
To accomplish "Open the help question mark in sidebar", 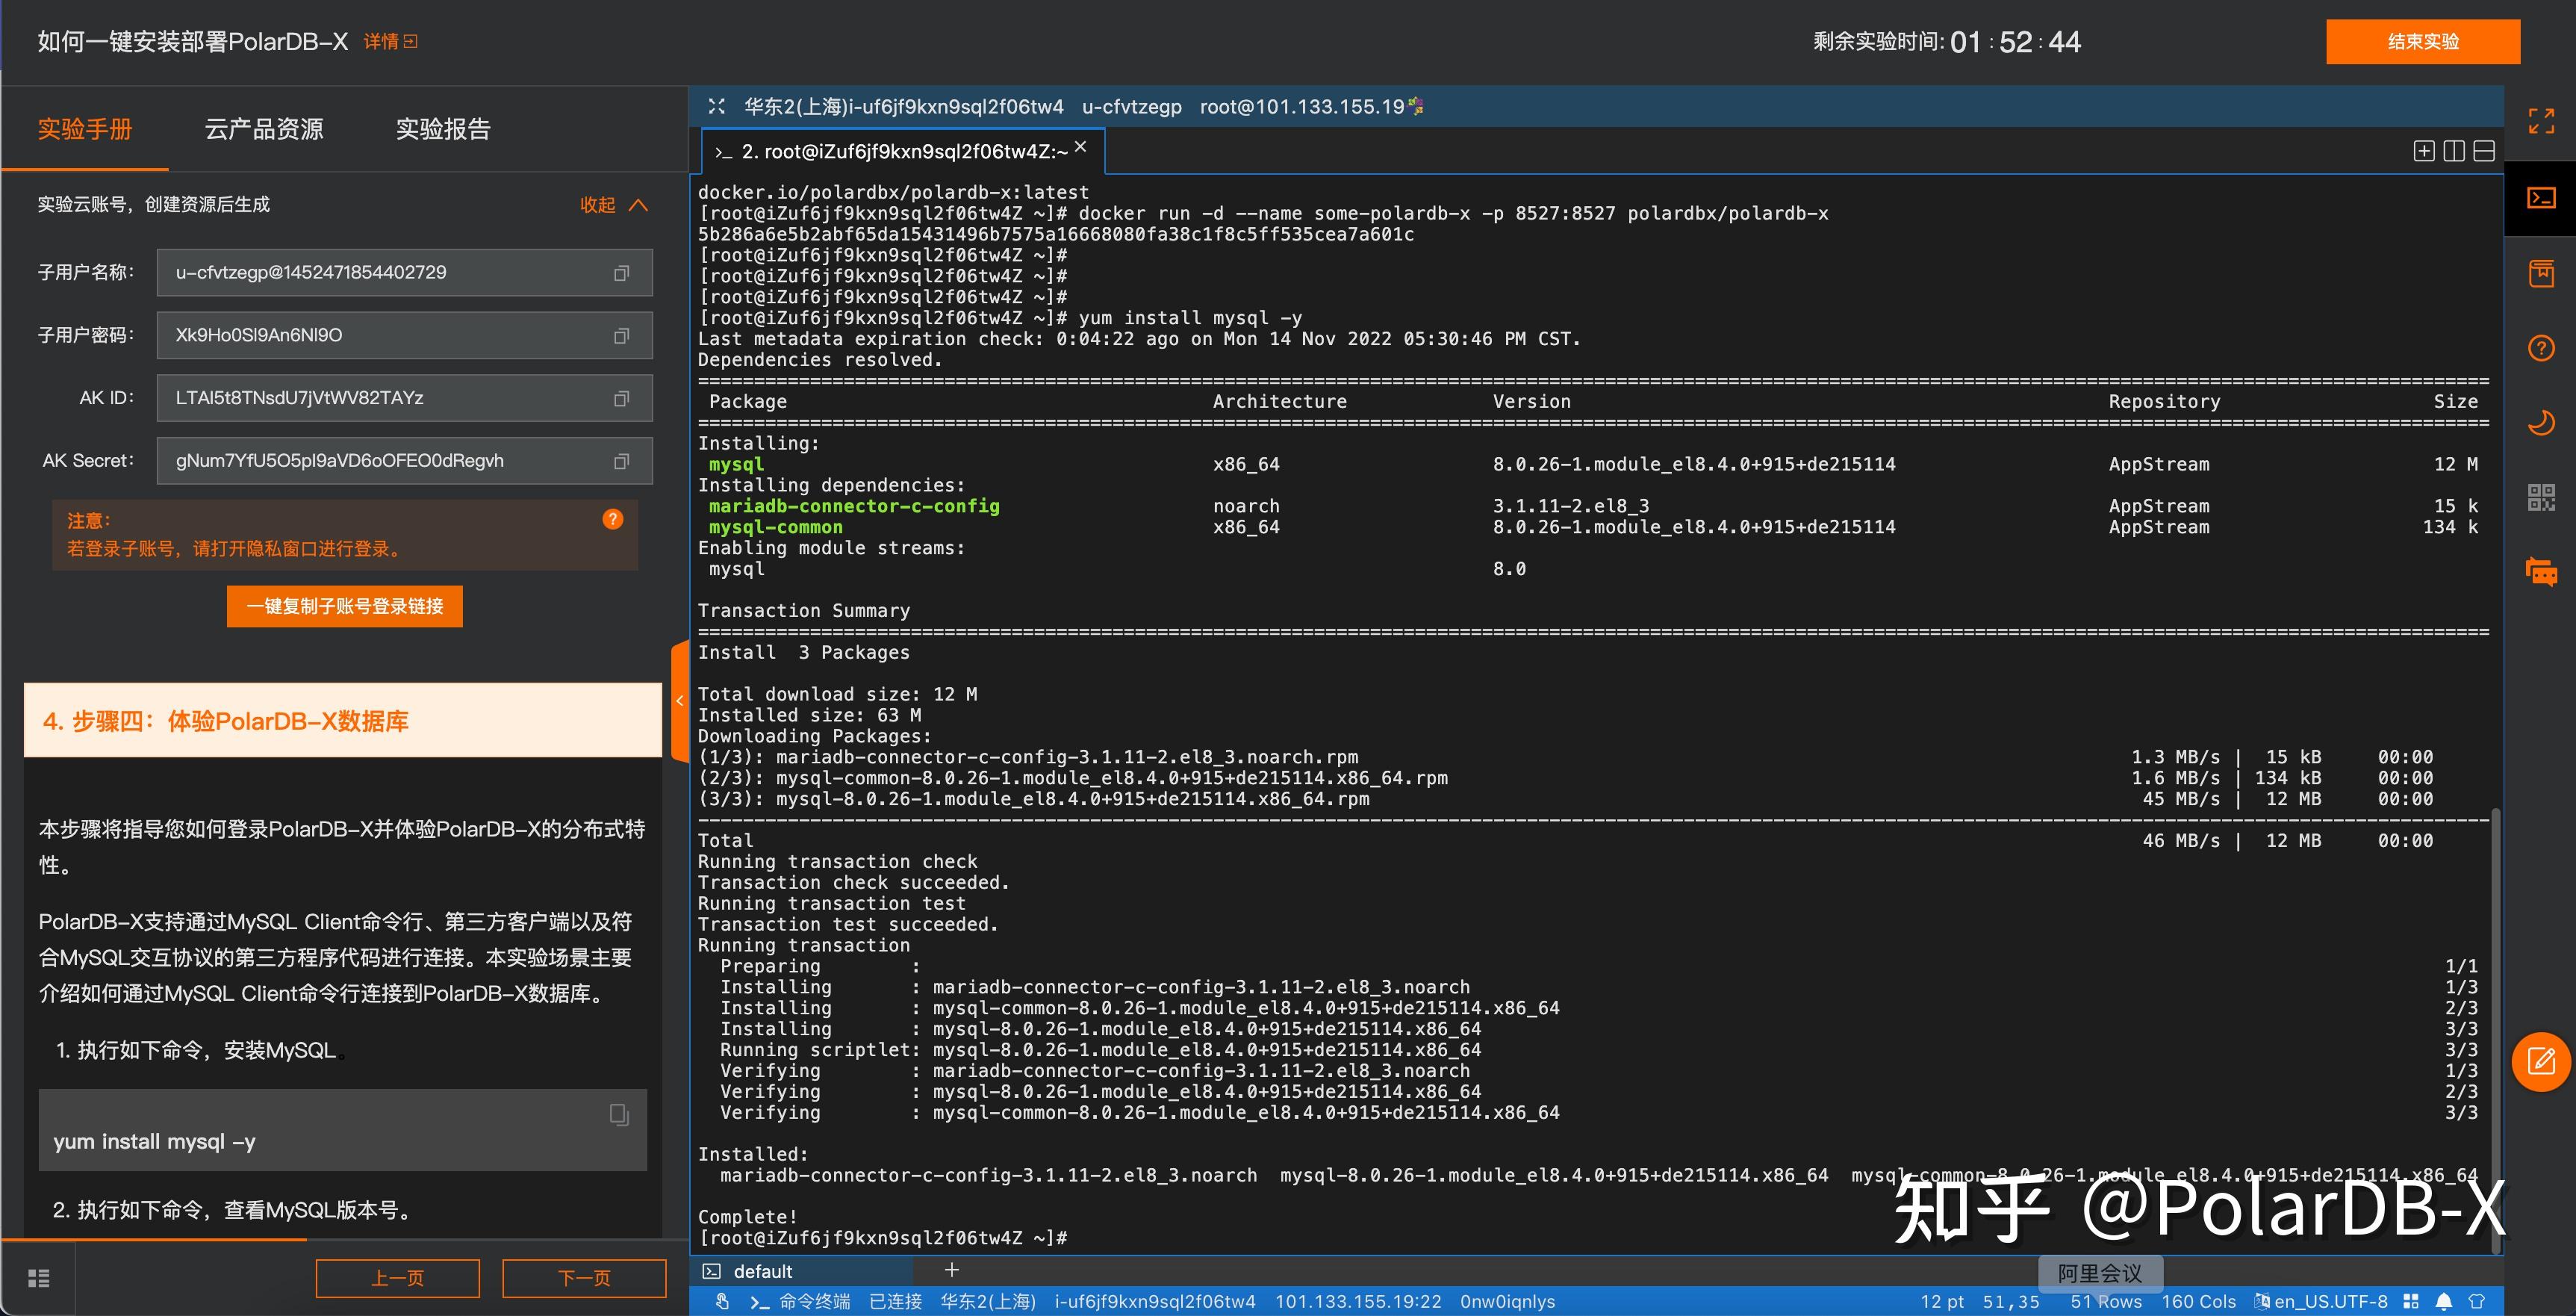I will [2541, 348].
